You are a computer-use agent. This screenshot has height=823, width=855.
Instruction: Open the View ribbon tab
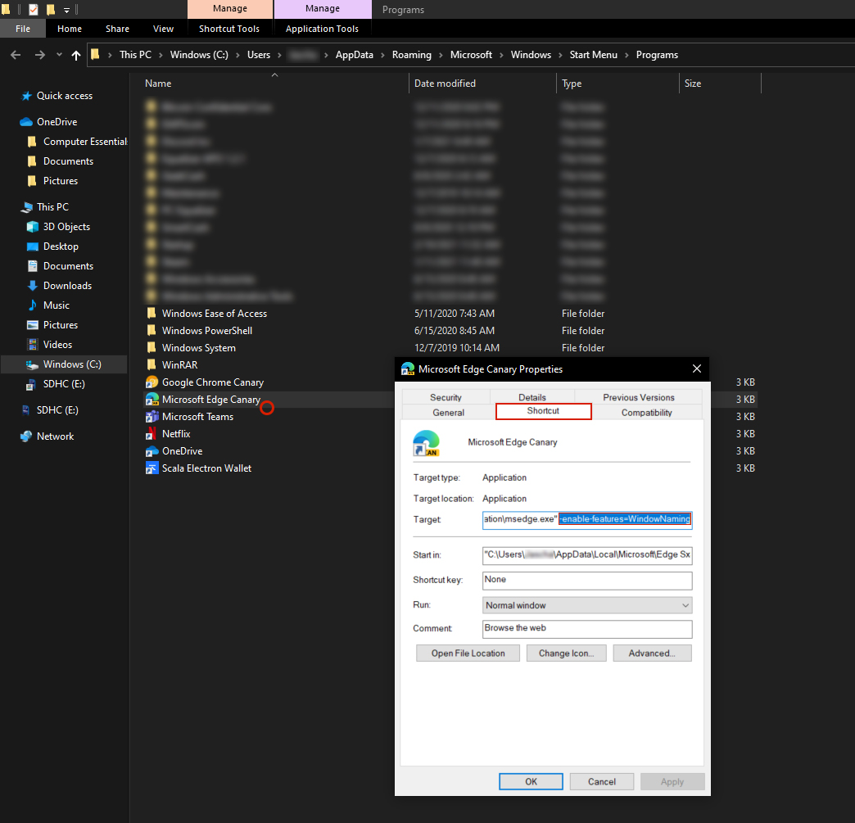click(x=163, y=29)
